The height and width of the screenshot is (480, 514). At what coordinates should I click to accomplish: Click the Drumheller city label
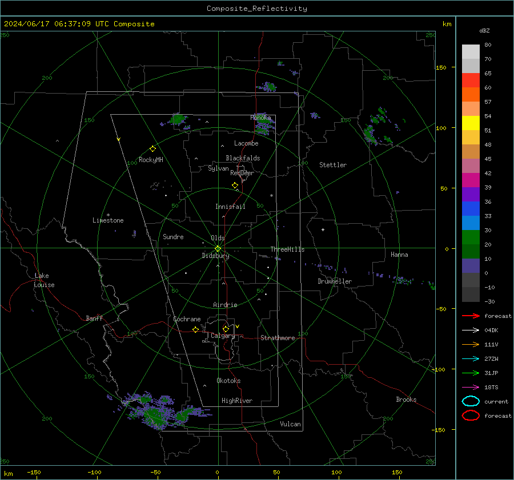(335, 281)
